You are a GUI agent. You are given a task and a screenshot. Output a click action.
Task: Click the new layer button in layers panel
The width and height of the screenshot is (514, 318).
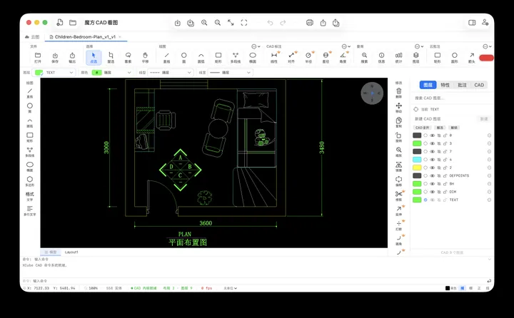[x=484, y=119]
